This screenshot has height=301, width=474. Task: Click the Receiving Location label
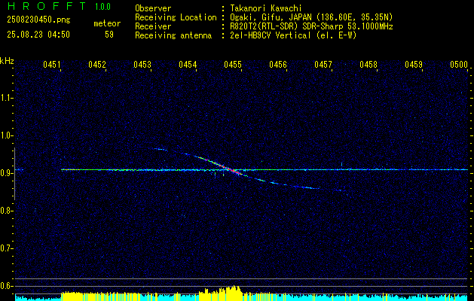tap(176, 17)
